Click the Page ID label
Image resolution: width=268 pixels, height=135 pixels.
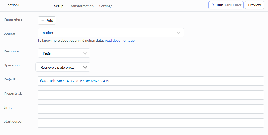[10, 79]
